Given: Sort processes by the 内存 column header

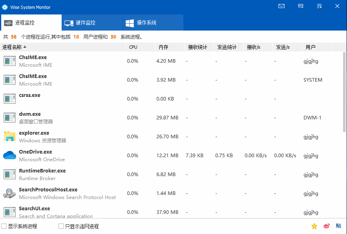Looking at the screenshot, I should pos(162,47).
